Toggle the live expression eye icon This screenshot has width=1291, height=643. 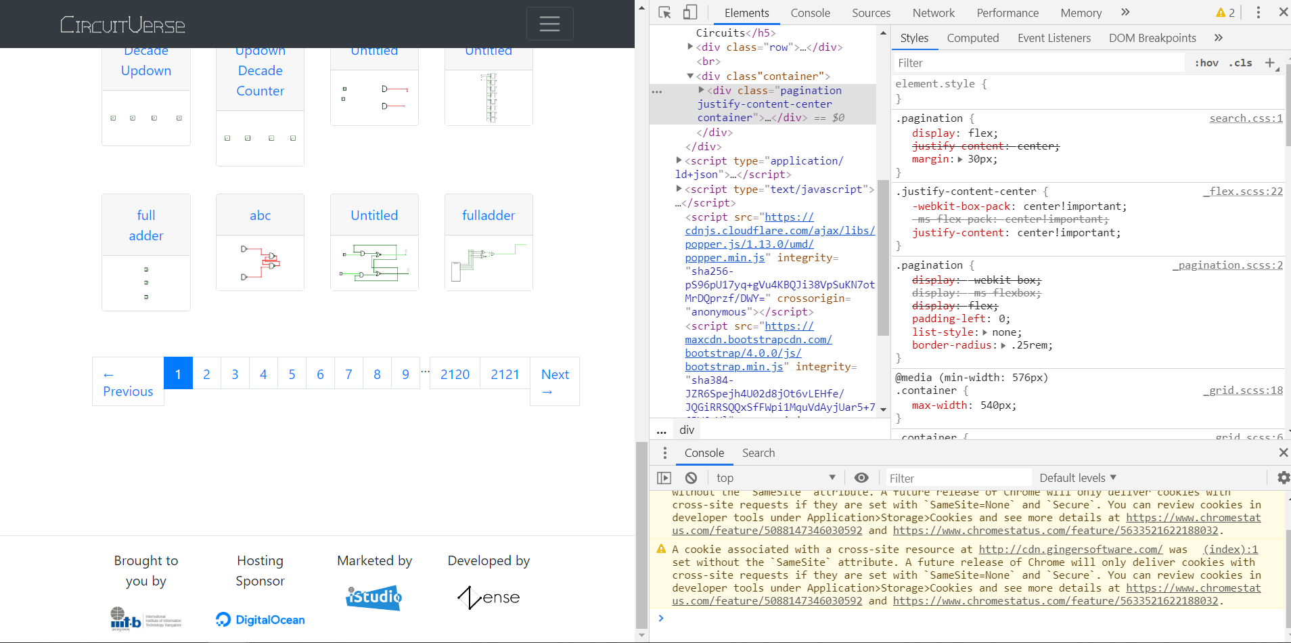click(x=861, y=478)
